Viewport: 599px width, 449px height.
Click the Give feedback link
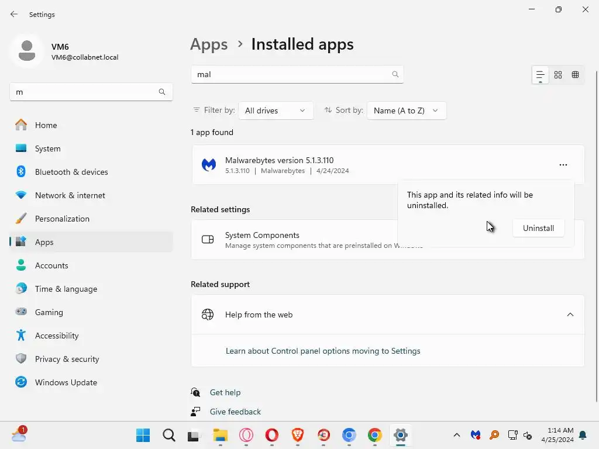coord(235,412)
